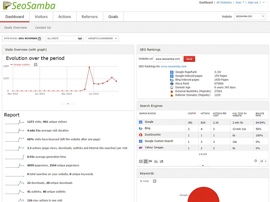Open sparkline for bounced visits

15,139
